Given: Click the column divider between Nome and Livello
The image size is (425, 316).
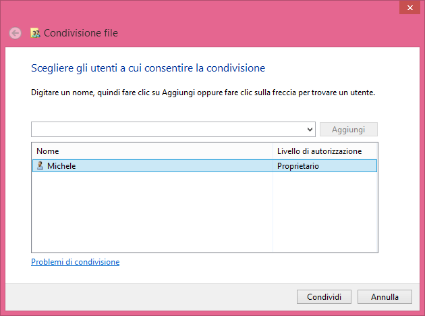Looking at the screenshot, I should pos(273,151).
